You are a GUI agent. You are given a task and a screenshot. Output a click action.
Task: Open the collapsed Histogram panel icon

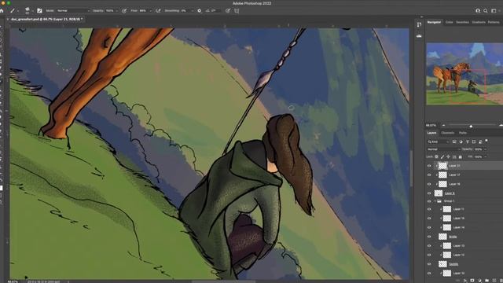coord(419,36)
